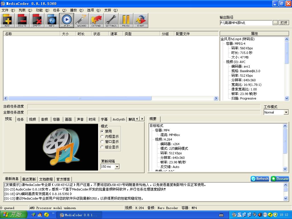This screenshot has width=292, height=219.
Task: Click the film reel preview thumbnail
Action: 62,147
